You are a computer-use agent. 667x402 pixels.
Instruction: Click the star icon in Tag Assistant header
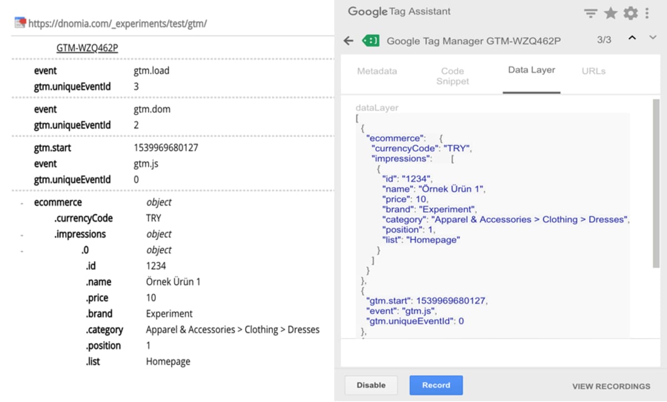click(x=610, y=13)
